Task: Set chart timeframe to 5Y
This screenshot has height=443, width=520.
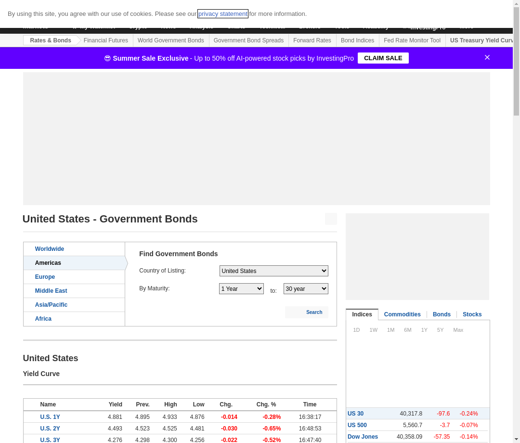Action: (x=440, y=330)
